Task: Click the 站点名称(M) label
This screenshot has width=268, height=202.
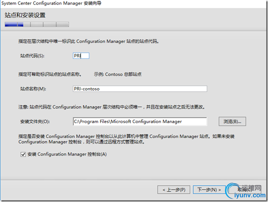Action: pyautogui.click(x=33, y=89)
